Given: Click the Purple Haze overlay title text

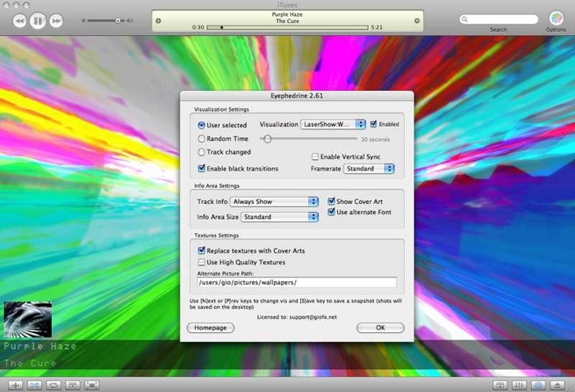Looking at the screenshot, I should (41, 347).
